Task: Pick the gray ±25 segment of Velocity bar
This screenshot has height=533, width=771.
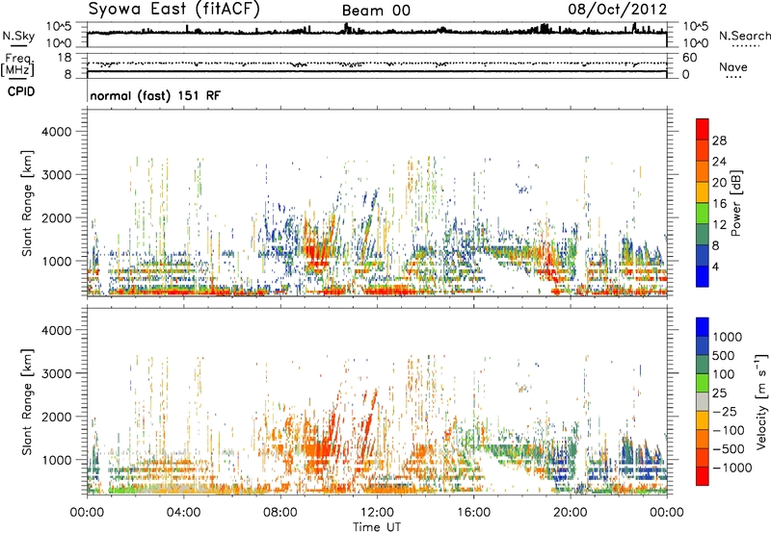Action: pos(703,401)
